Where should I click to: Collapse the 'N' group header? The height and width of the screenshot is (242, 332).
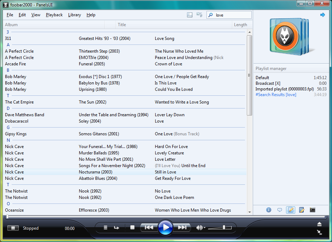(8, 140)
